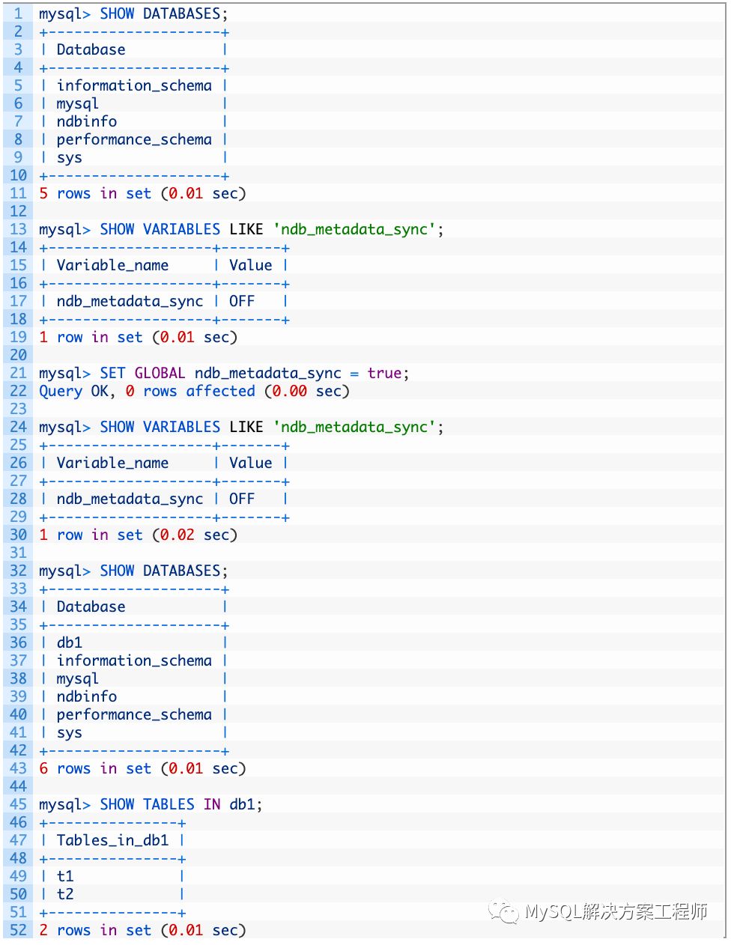731x945 pixels.
Task: Click '5 rows in set' result text
Action: [95, 193]
